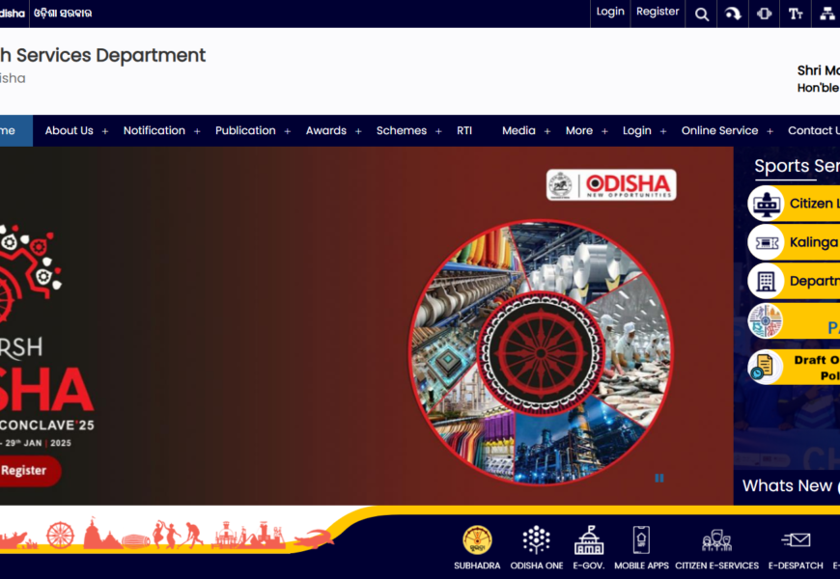Click the Register link in top bar

click(x=658, y=12)
